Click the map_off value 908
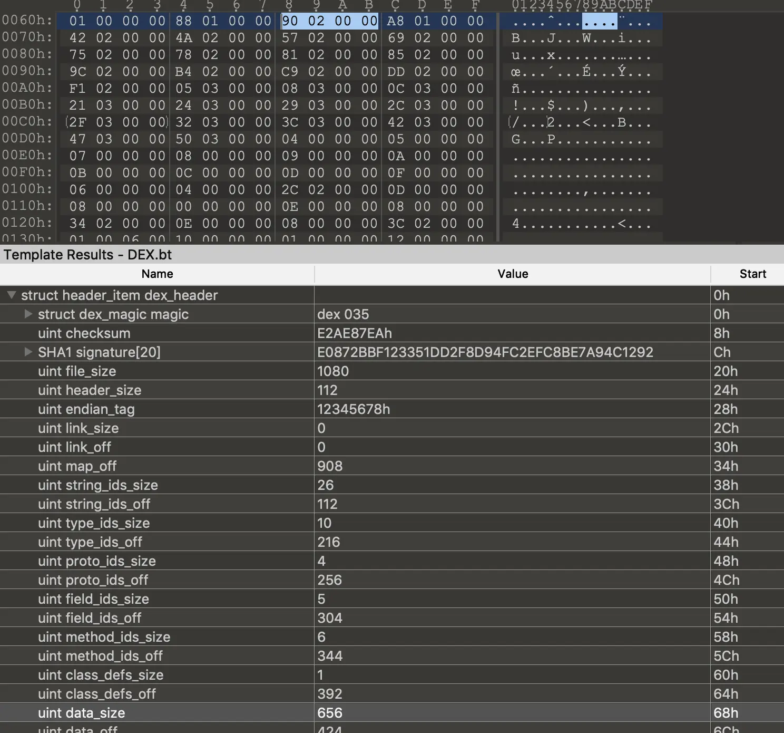Screen dimensions: 784x733 [330, 466]
